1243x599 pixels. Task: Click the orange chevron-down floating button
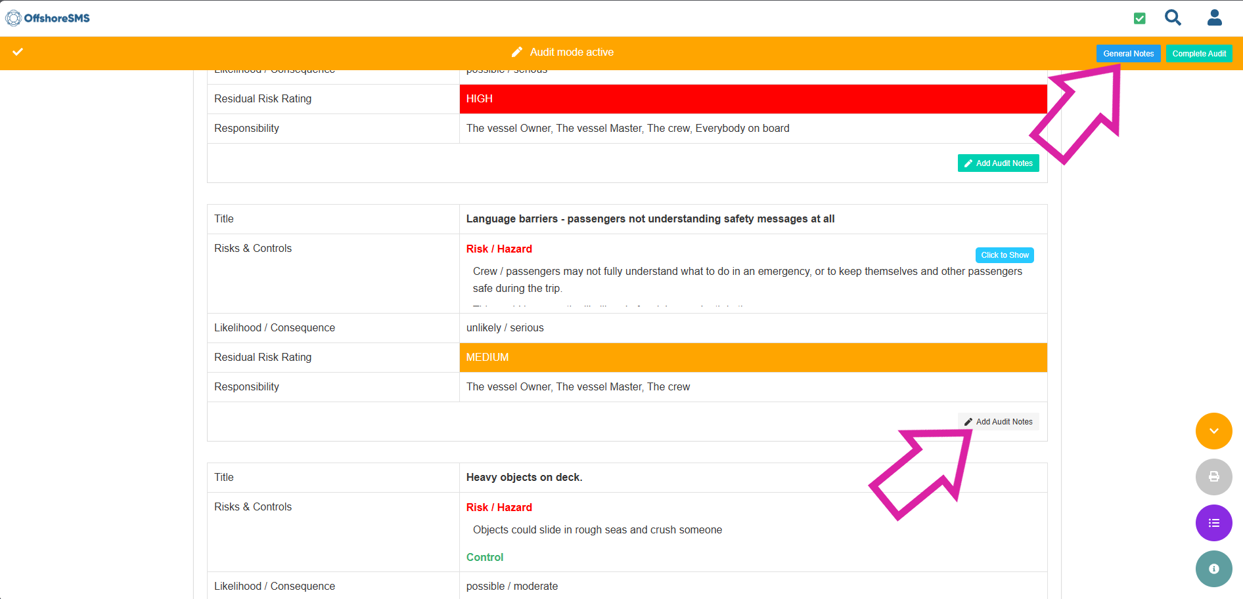point(1213,431)
